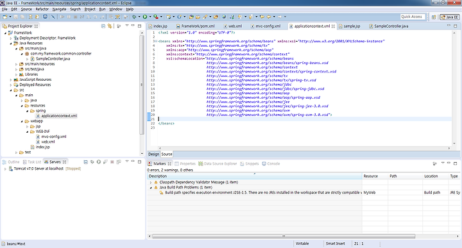462x248 pixels.
Task: Open the Console view tab
Action: 271,163
